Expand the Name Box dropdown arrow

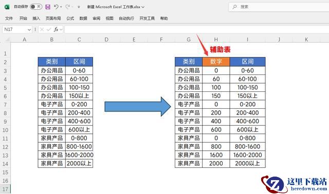click(x=29, y=30)
